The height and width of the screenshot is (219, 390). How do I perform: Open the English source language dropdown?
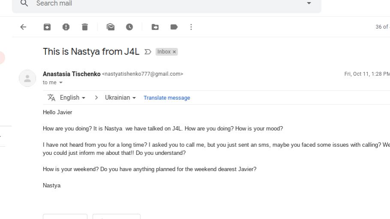(73, 98)
